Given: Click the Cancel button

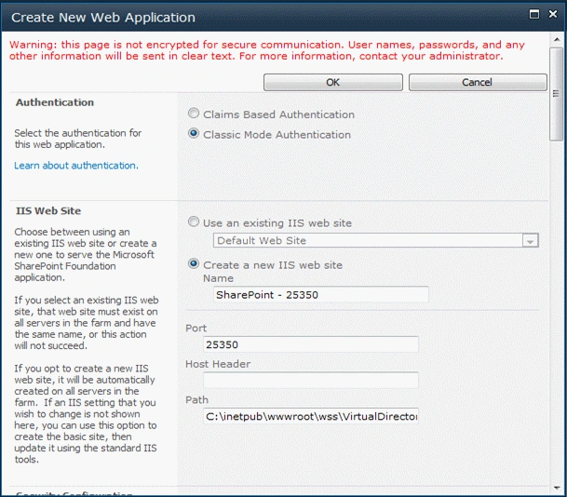Looking at the screenshot, I should [478, 83].
